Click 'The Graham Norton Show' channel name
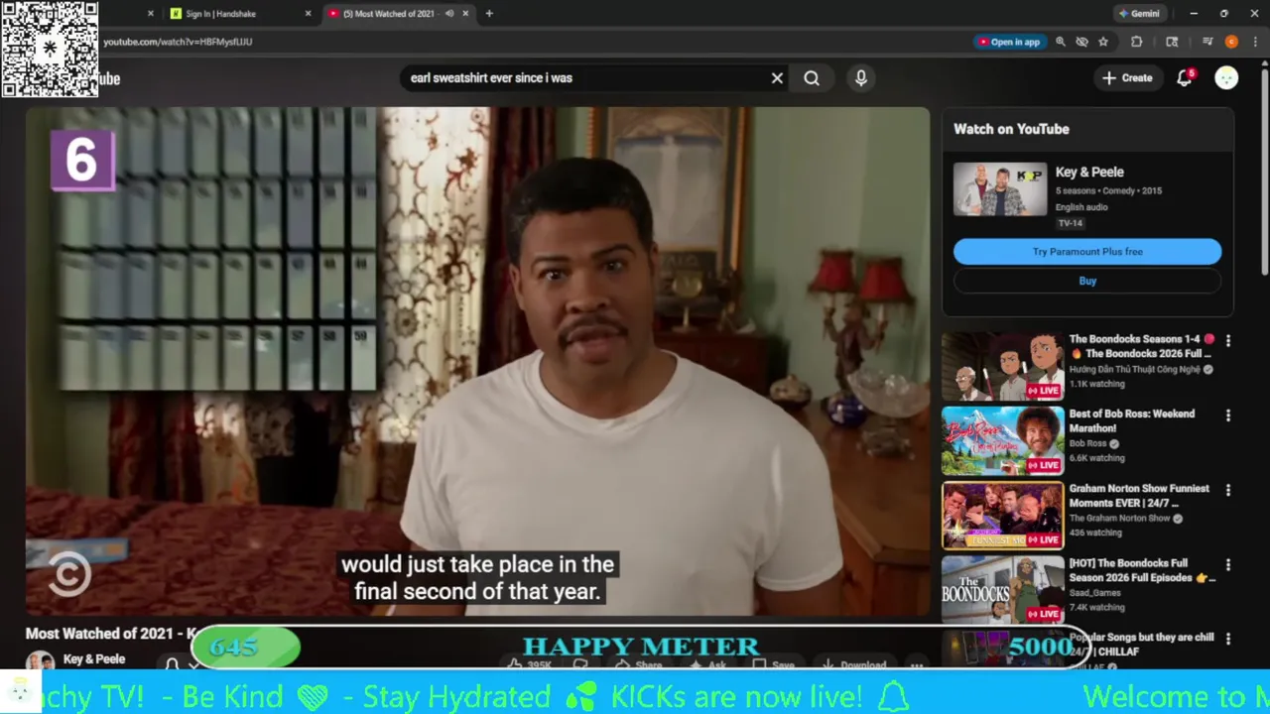1270x714 pixels. [x=1120, y=519]
